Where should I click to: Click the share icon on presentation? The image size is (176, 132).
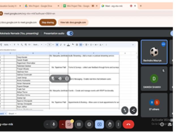point(133,111)
